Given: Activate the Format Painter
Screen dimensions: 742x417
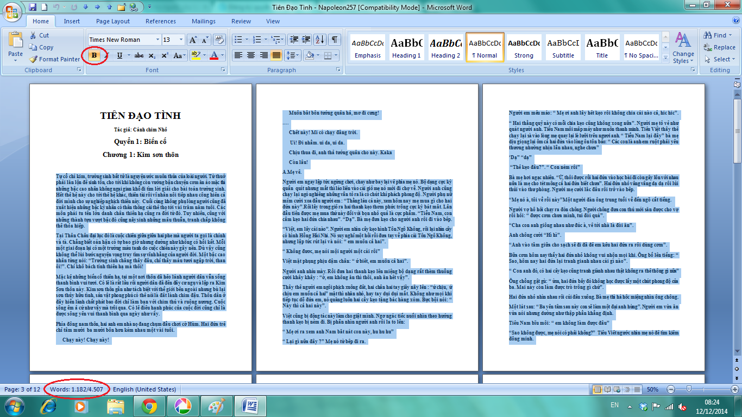Looking at the screenshot, I should [54, 59].
